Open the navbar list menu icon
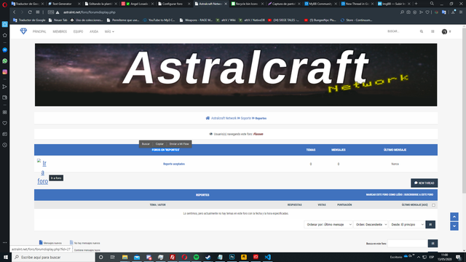 pyautogui.click(x=433, y=31)
